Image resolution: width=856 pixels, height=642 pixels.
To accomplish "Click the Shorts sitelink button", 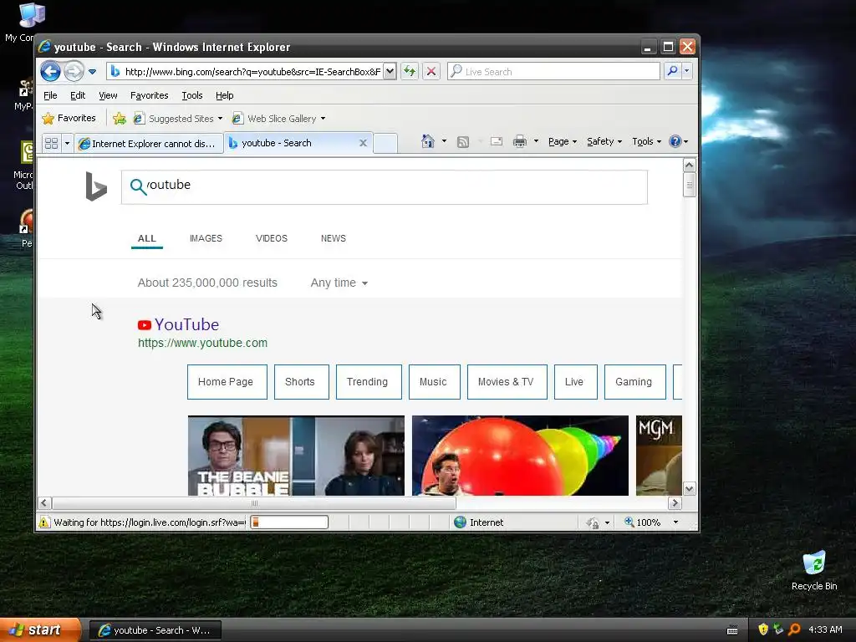I will pyautogui.click(x=301, y=382).
